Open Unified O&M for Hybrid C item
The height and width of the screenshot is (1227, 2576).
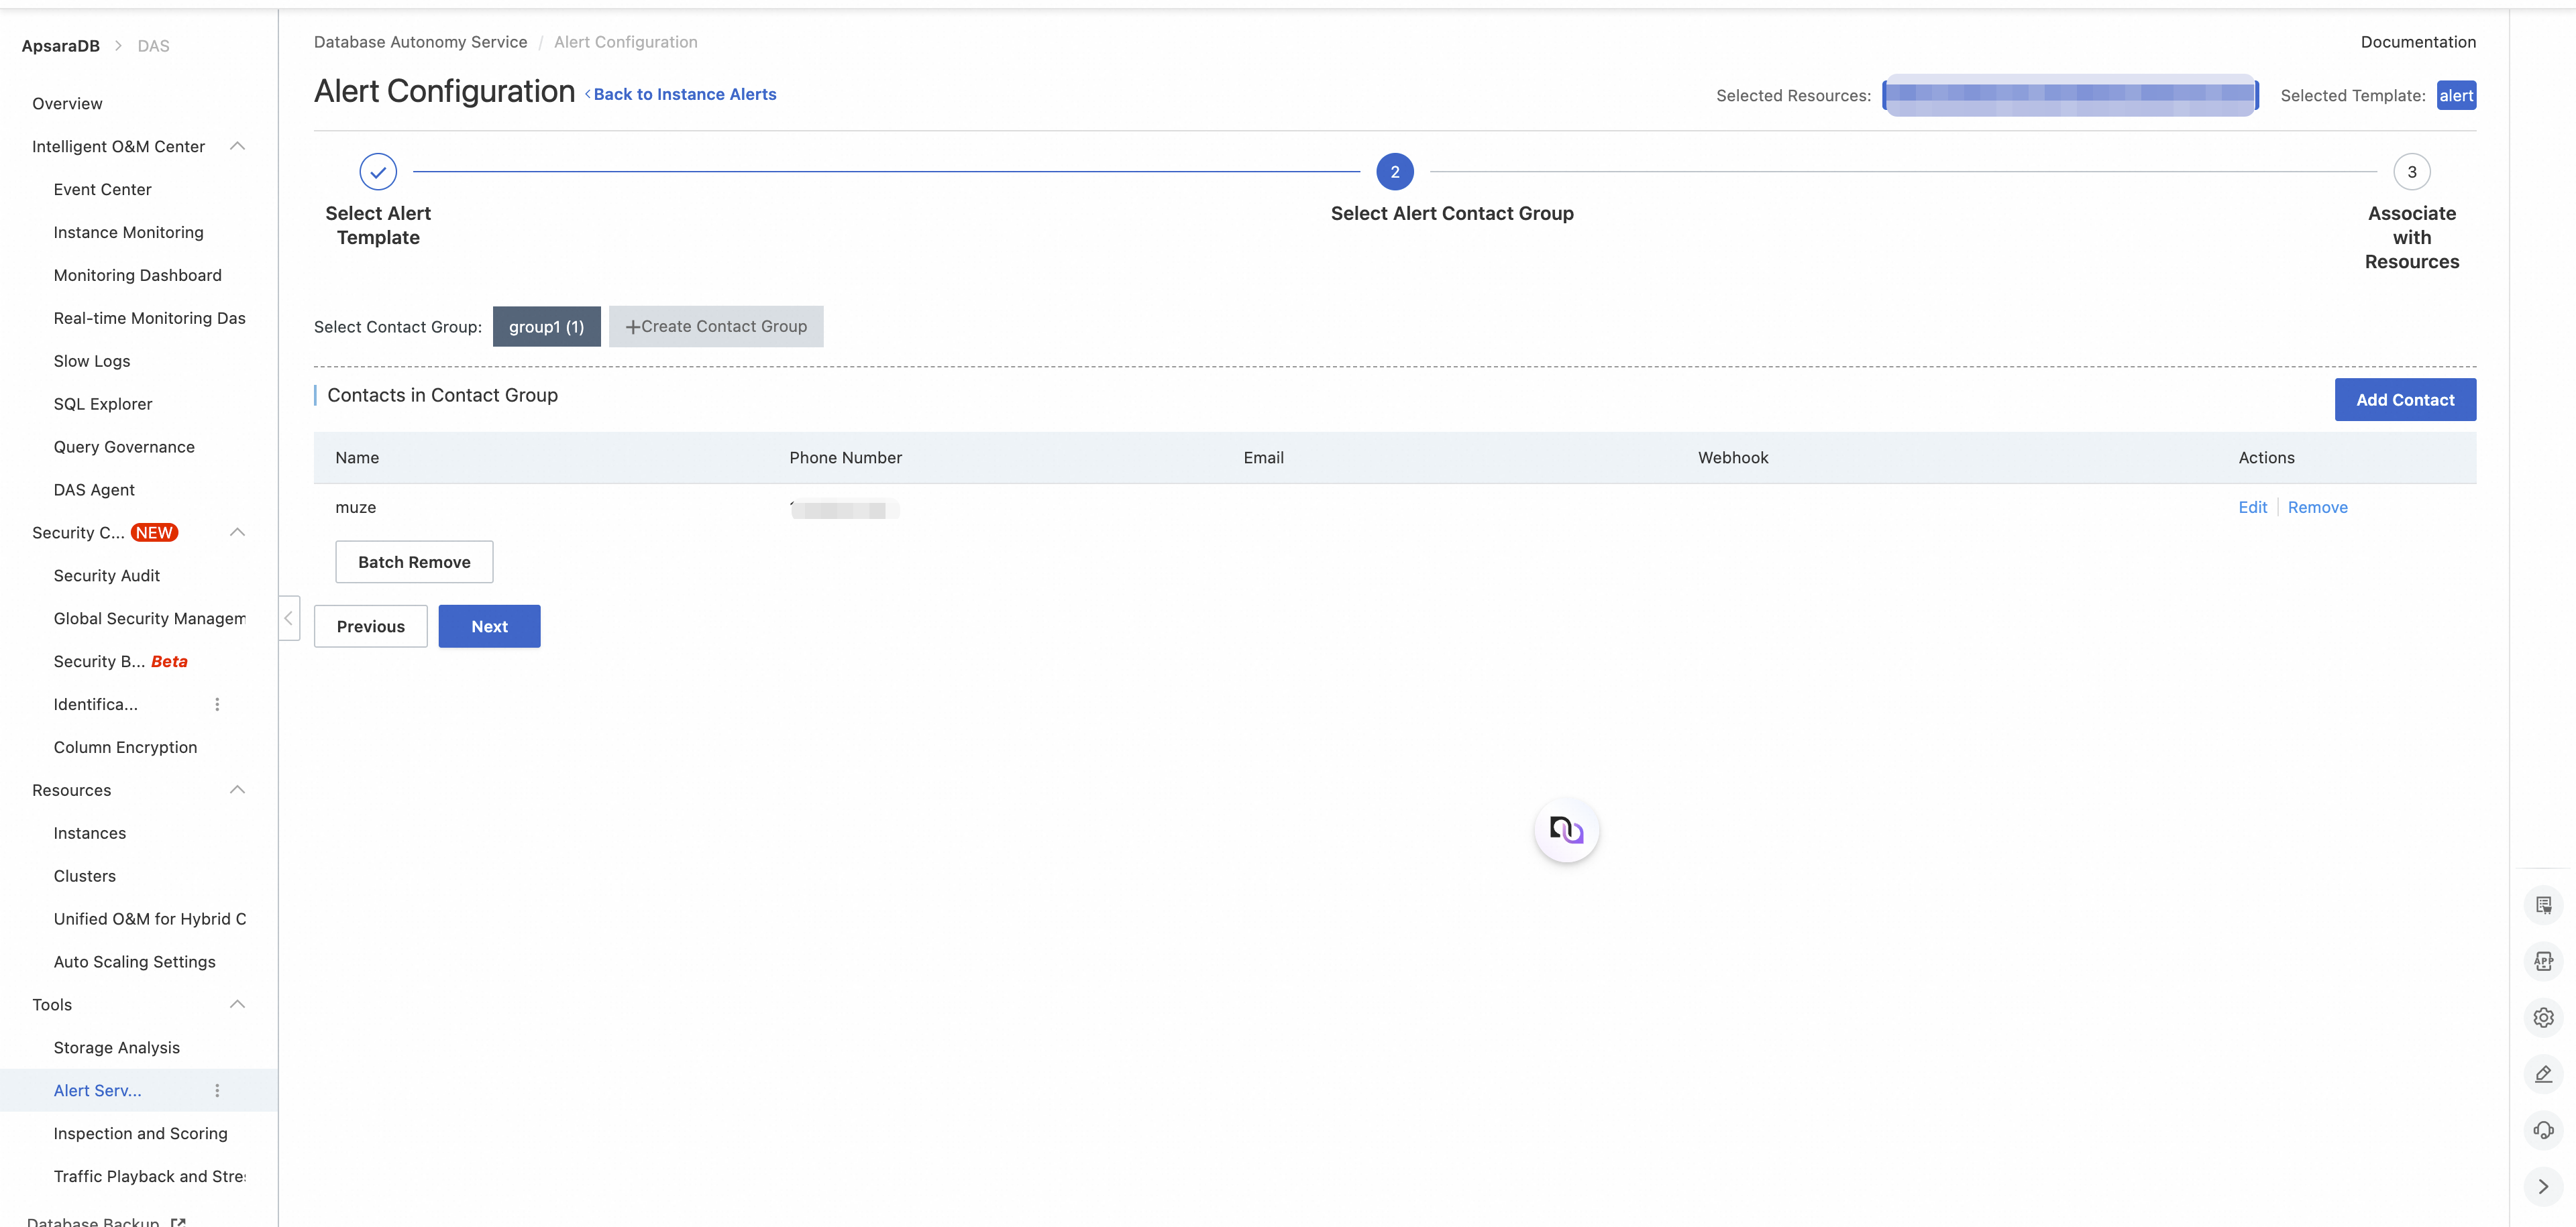[x=150, y=920]
